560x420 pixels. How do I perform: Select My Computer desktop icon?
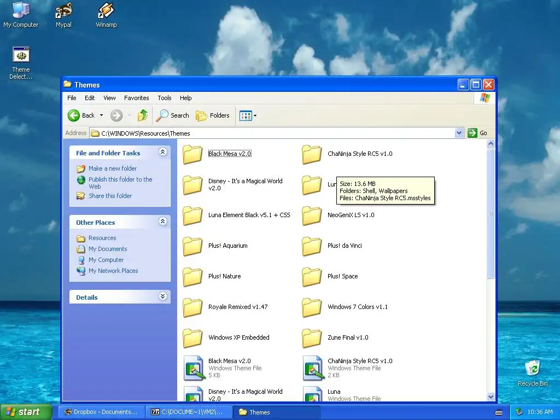(21, 15)
